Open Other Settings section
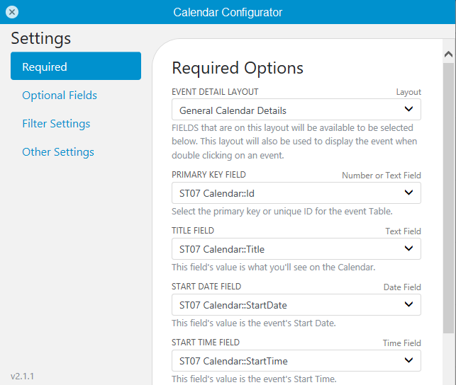456x385 pixels. pyautogui.click(x=58, y=151)
